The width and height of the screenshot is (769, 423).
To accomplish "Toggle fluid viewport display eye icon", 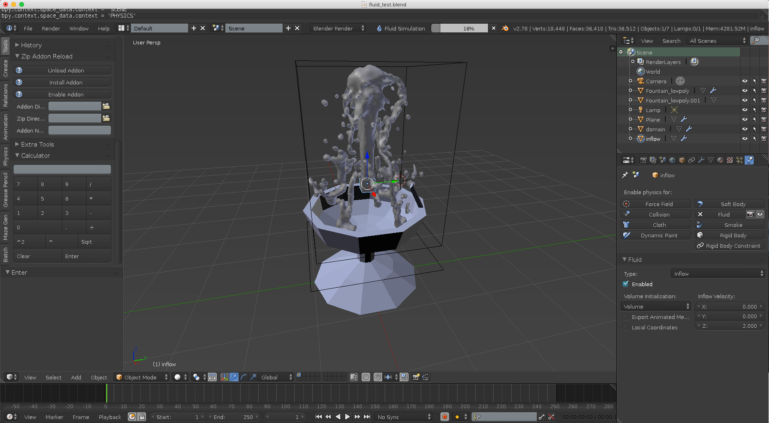I will pos(760,215).
